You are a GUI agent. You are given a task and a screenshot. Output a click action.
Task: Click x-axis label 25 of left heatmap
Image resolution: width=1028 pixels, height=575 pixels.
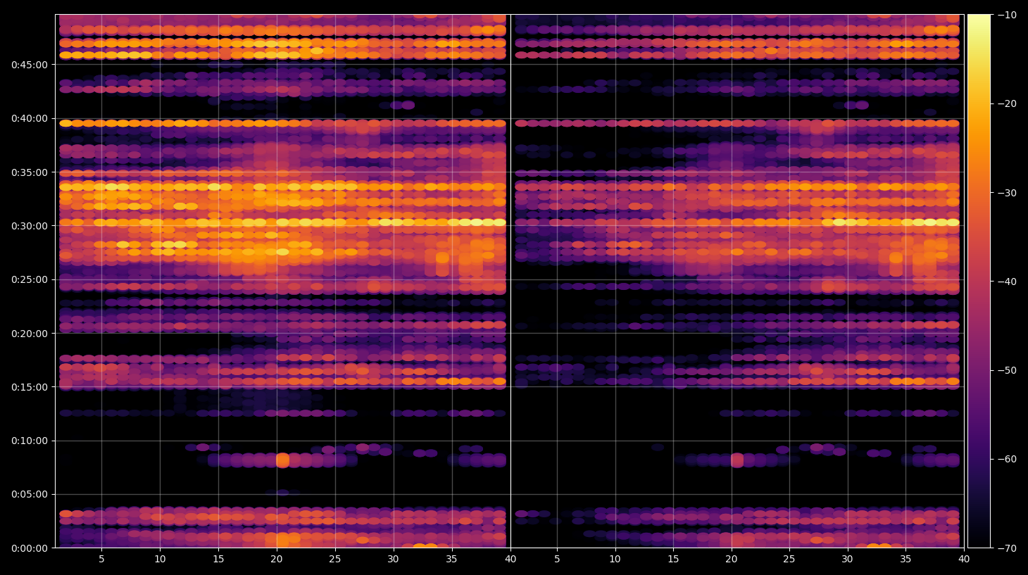(335, 560)
